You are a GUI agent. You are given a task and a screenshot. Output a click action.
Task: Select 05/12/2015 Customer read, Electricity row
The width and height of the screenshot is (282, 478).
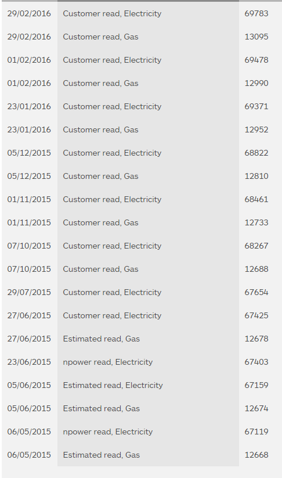pos(141,153)
